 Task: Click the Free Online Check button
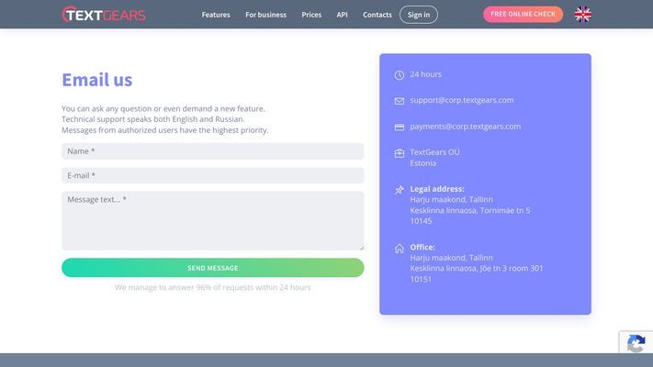pos(523,15)
